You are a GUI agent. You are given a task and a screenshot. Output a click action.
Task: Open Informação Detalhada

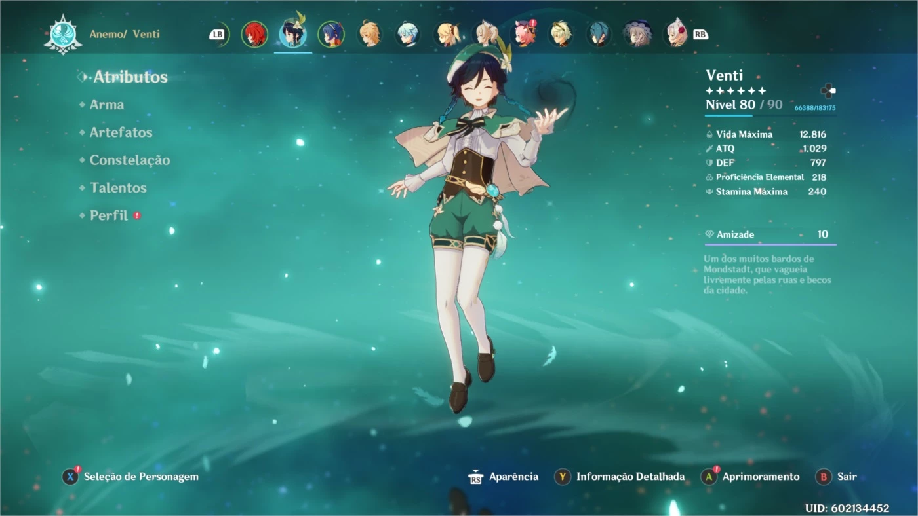(x=620, y=477)
